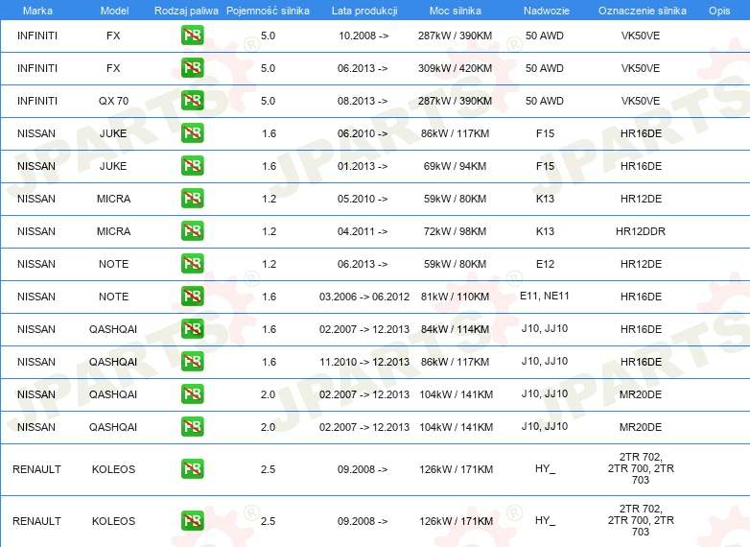Select the 84kW / 114KM power cell
The width and height of the screenshot is (750, 547).
[x=455, y=329]
